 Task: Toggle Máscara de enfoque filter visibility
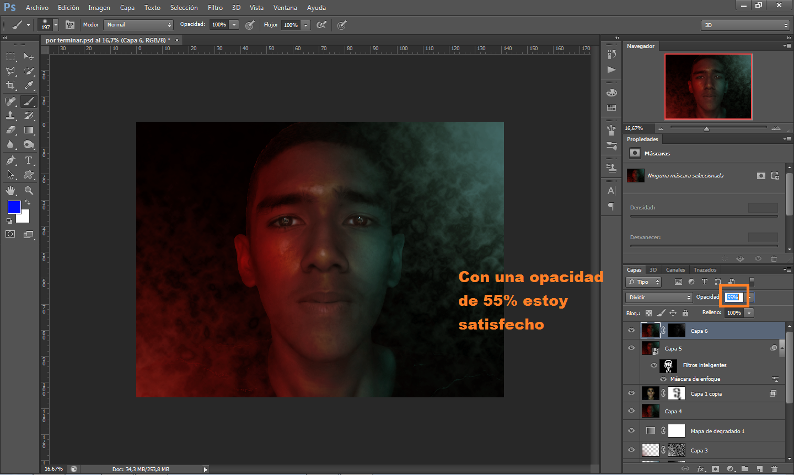click(663, 379)
